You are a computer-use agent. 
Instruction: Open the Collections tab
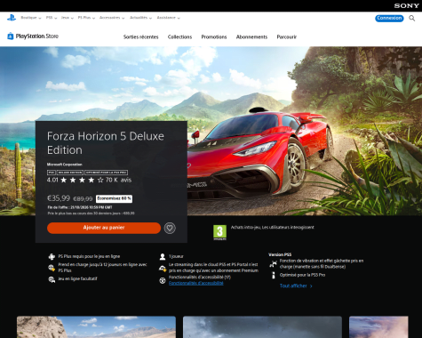[x=179, y=37]
